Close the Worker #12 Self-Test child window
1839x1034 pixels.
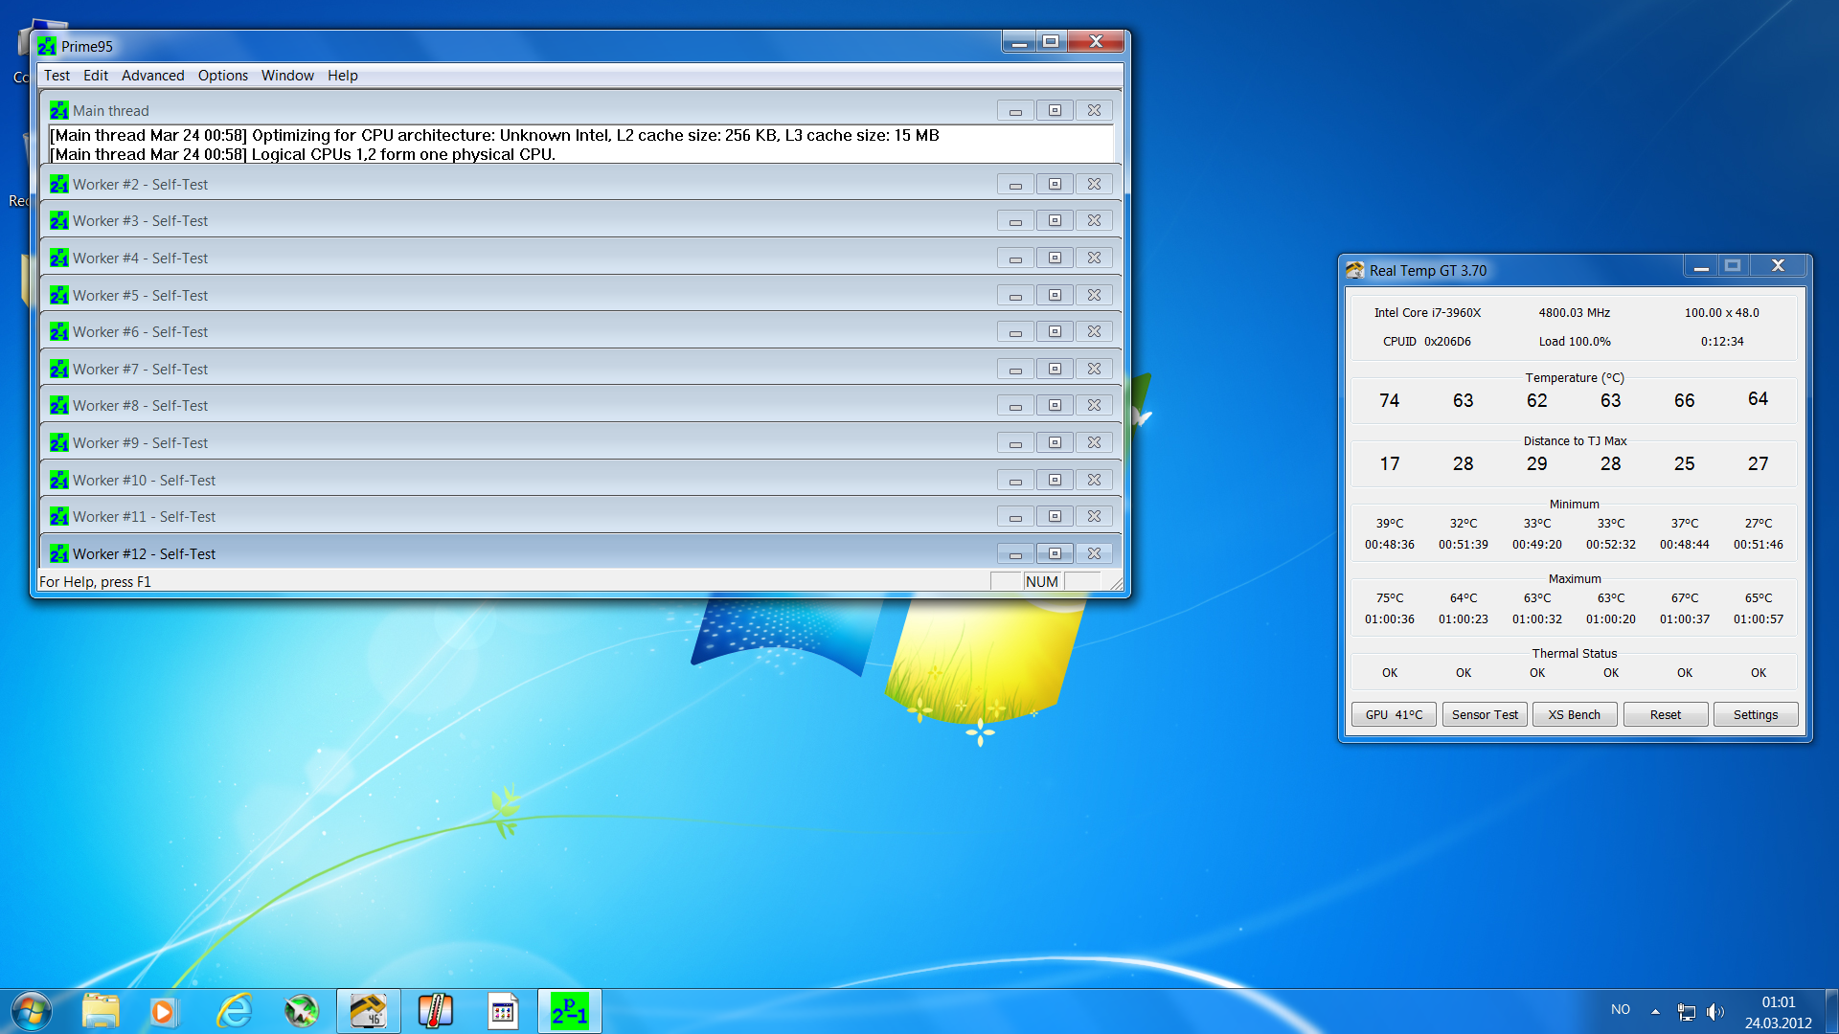point(1094,553)
